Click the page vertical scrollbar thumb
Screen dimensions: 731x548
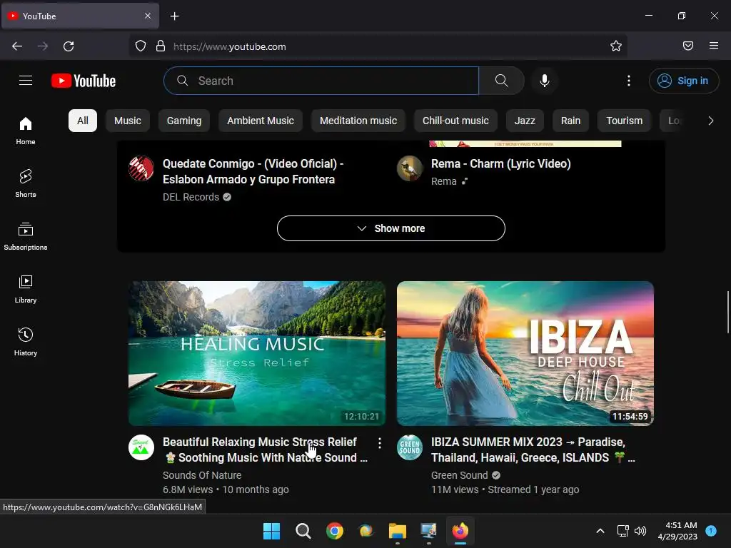click(727, 313)
